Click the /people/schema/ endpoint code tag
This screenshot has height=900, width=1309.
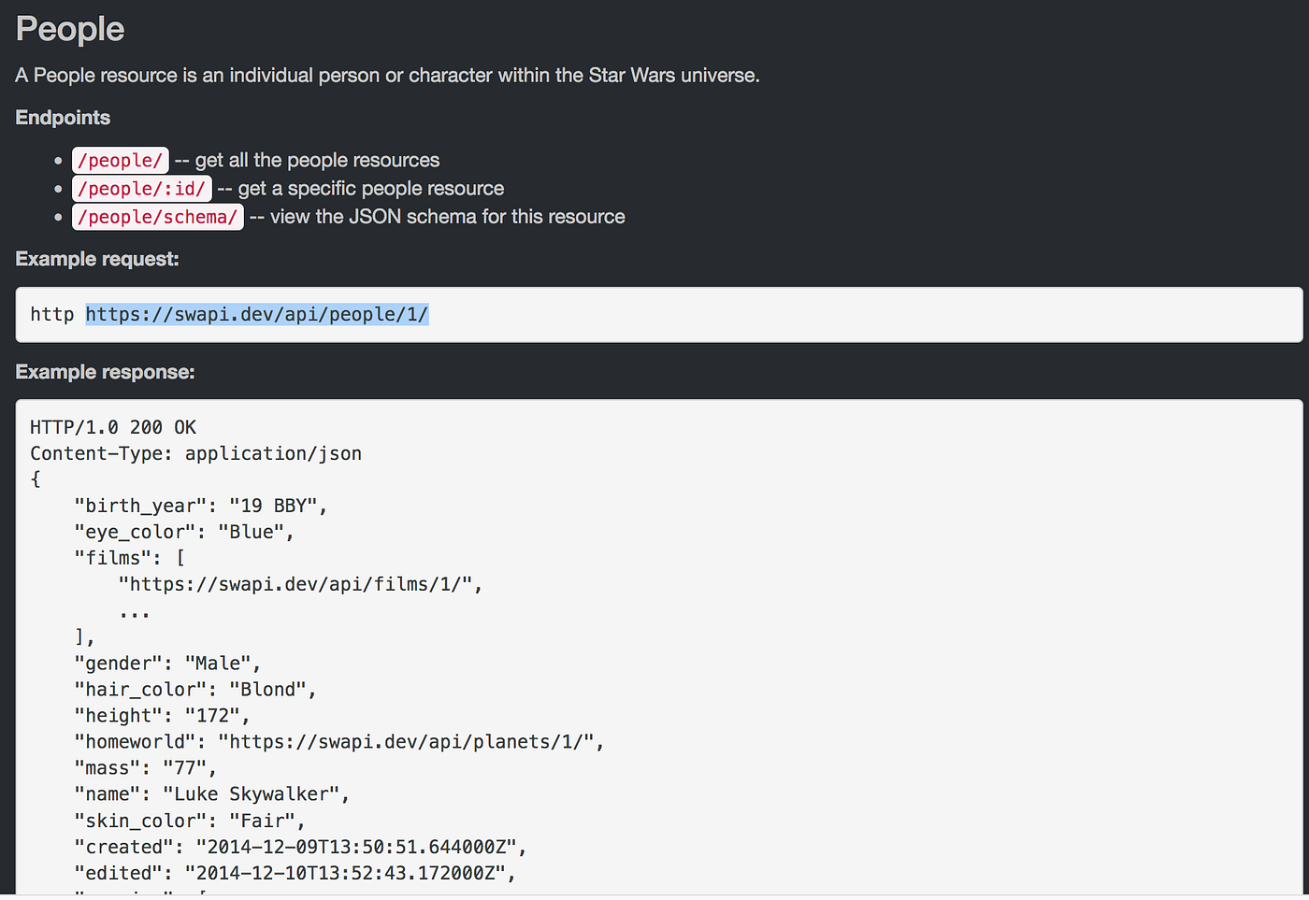[158, 217]
